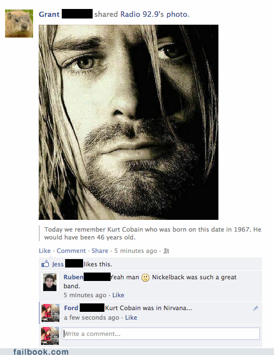The height and width of the screenshot is (355, 274).
Task: Click the thumbs-up icon beside Jess likes this
Action: [45, 264]
